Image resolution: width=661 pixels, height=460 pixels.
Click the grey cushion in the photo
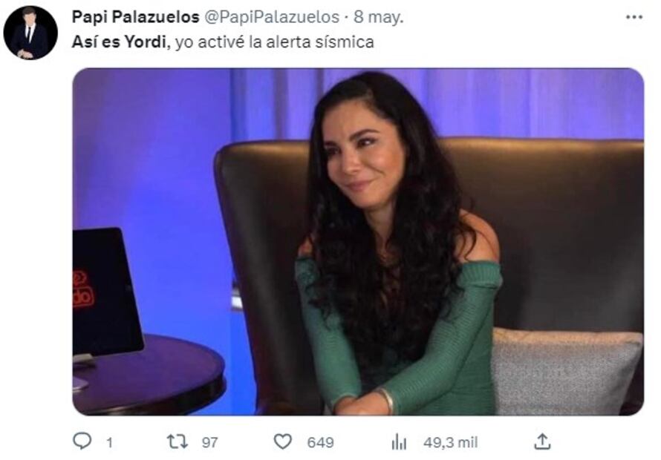pyautogui.click(x=566, y=371)
